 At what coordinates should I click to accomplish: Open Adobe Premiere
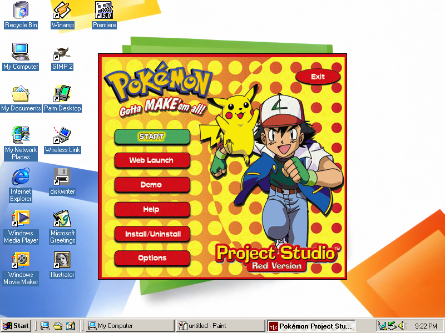(103, 11)
